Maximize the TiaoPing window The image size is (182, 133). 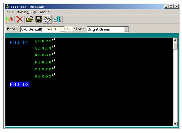point(171,7)
